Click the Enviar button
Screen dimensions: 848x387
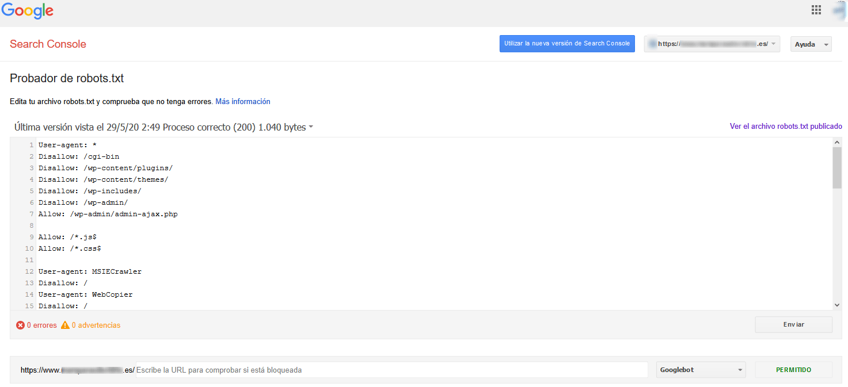click(x=793, y=325)
